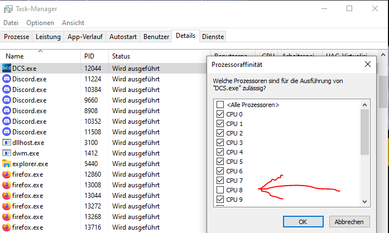This screenshot has height=233, width=389.
Task: Toggle the Alle Prozessoren checkbox
Action: coord(220,105)
